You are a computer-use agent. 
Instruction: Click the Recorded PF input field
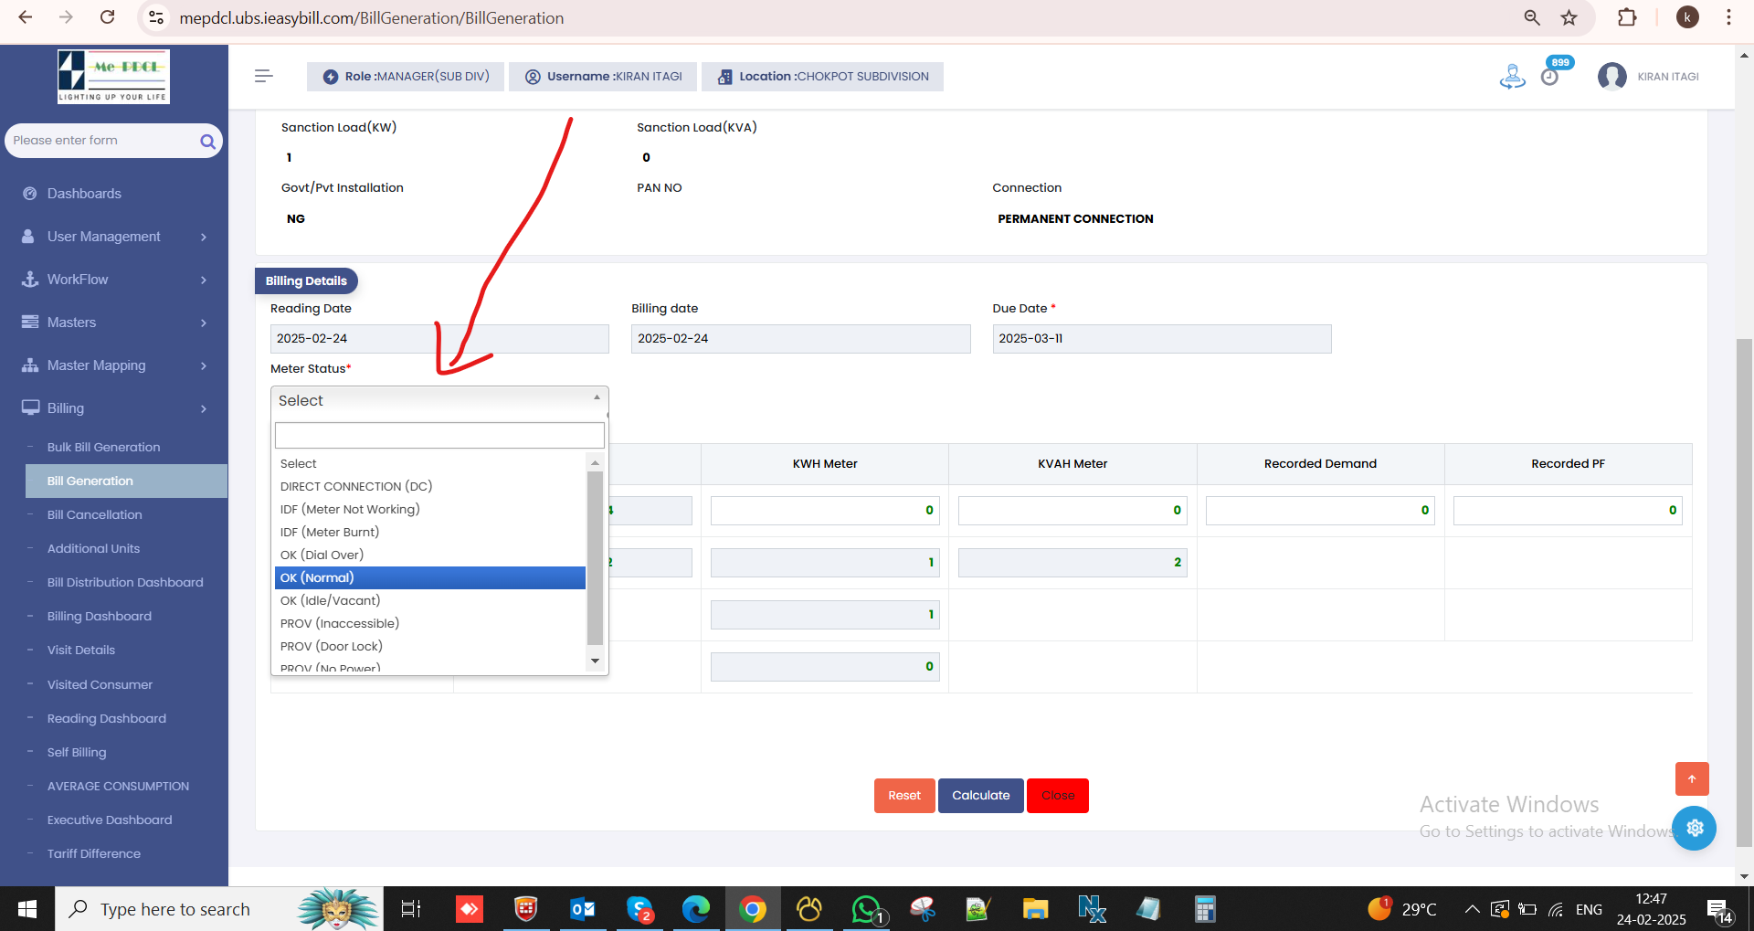(x=1568, y=511)
